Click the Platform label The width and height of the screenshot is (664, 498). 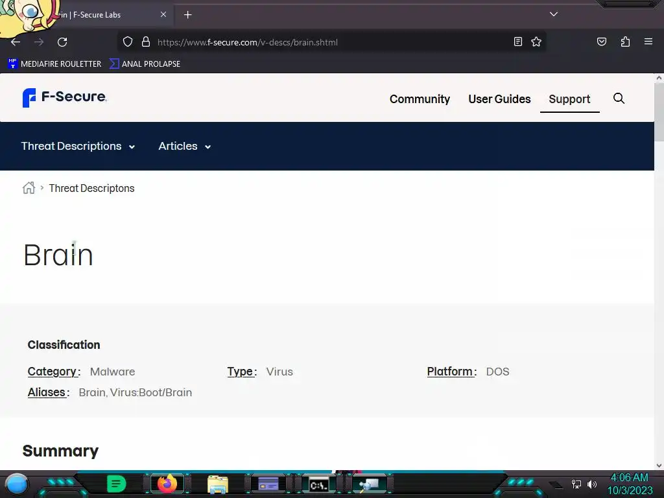pos(451,372)
